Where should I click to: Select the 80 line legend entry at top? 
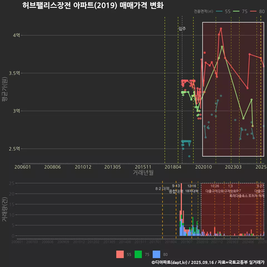tap(257, 11)
